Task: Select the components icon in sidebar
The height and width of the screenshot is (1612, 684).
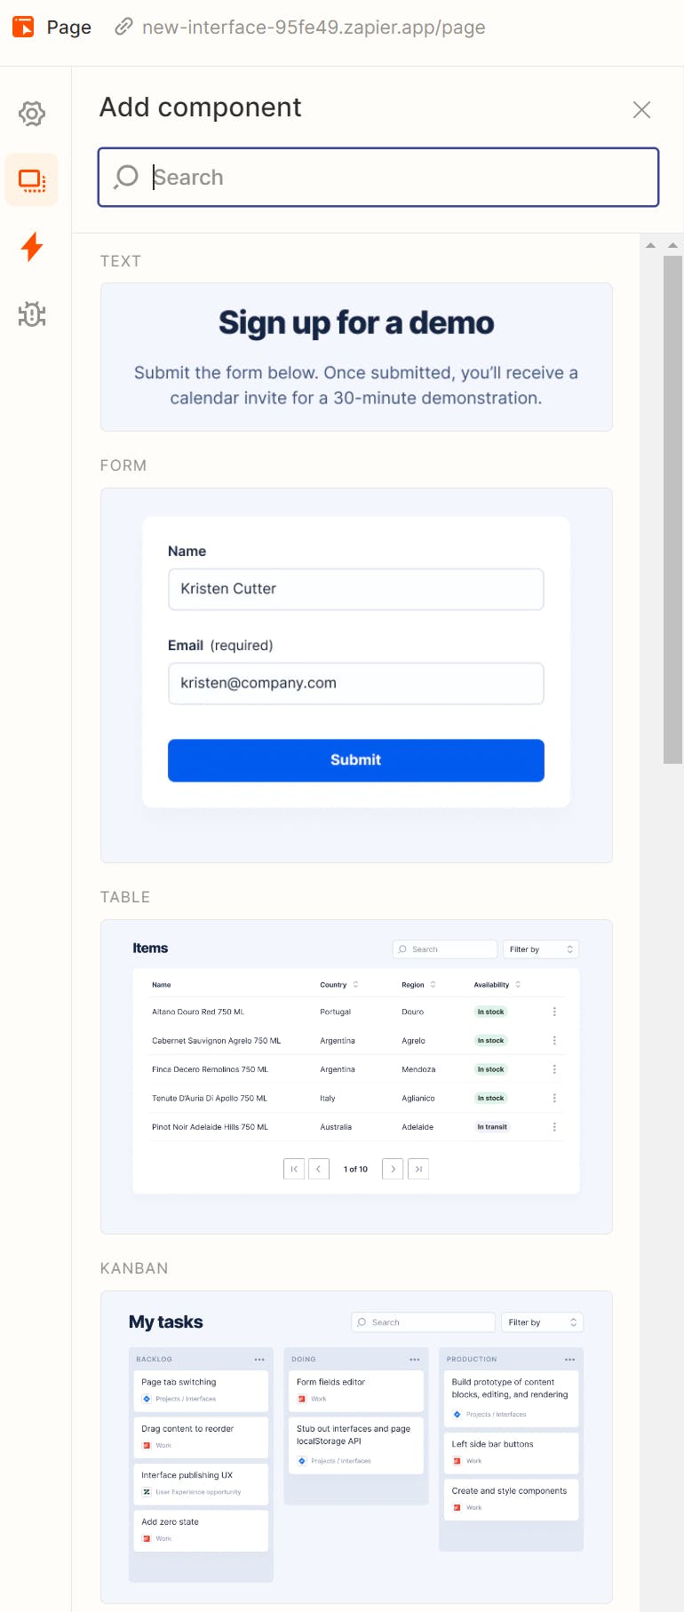Action: pos(32,180)
